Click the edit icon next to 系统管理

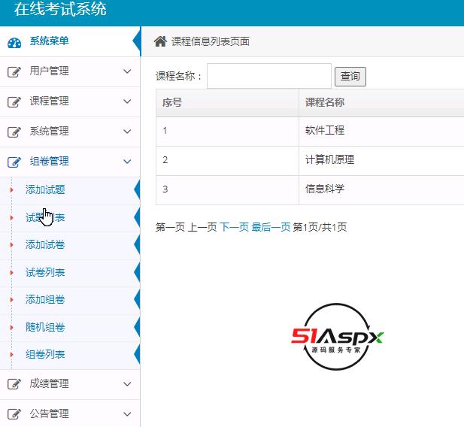[14, 132]
